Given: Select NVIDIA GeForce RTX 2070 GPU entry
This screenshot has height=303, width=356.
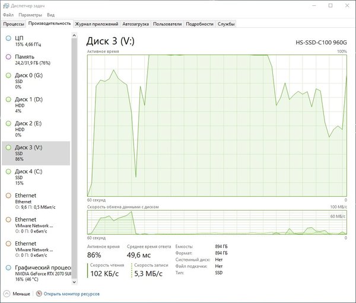Looking at the screenshot, I should (x=36, y=273).
